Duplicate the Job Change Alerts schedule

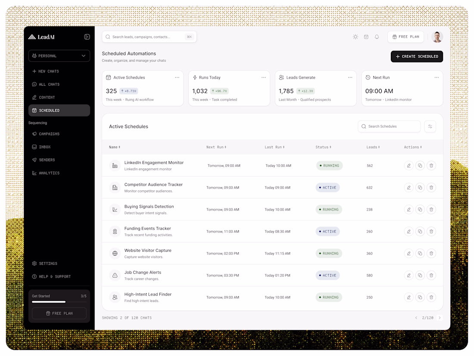click(x=420, y=275)
